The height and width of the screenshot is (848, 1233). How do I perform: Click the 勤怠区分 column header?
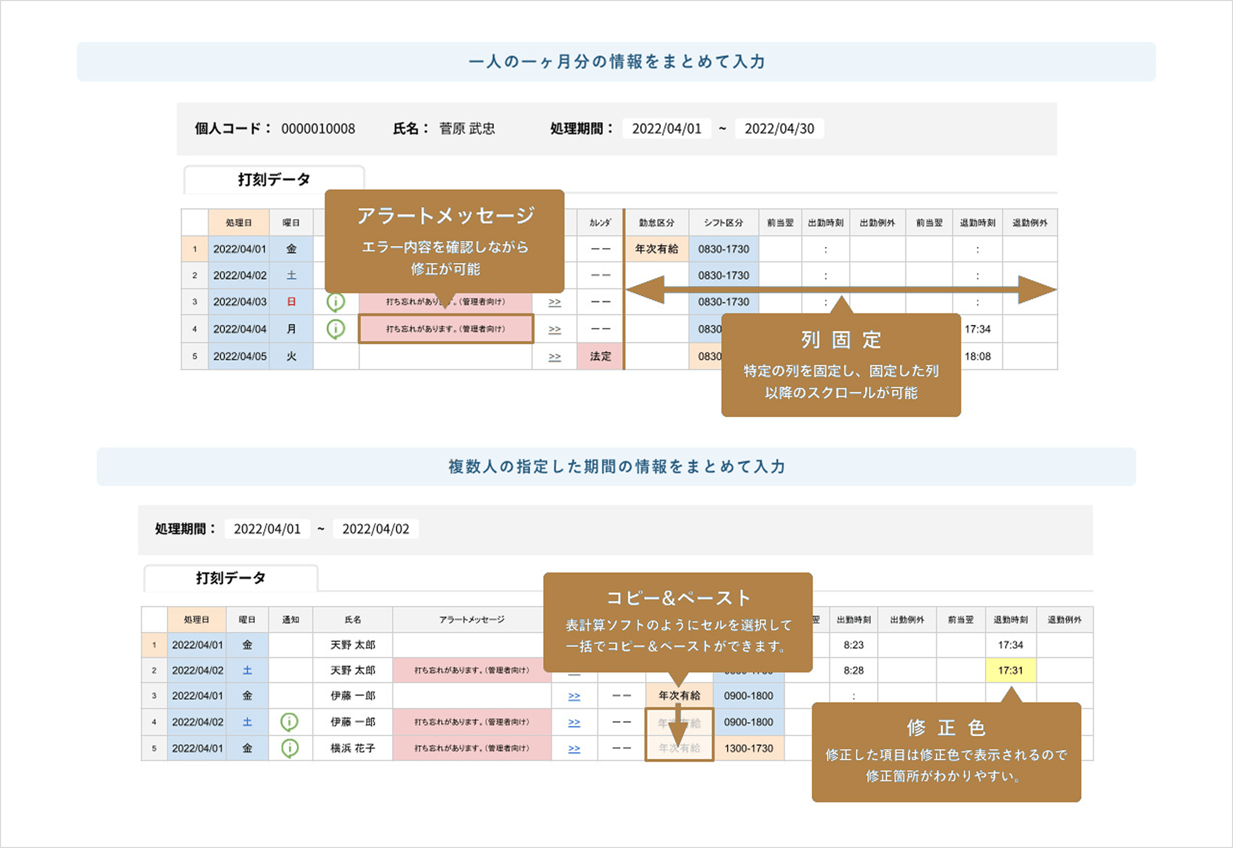click(x=657, y=223)
